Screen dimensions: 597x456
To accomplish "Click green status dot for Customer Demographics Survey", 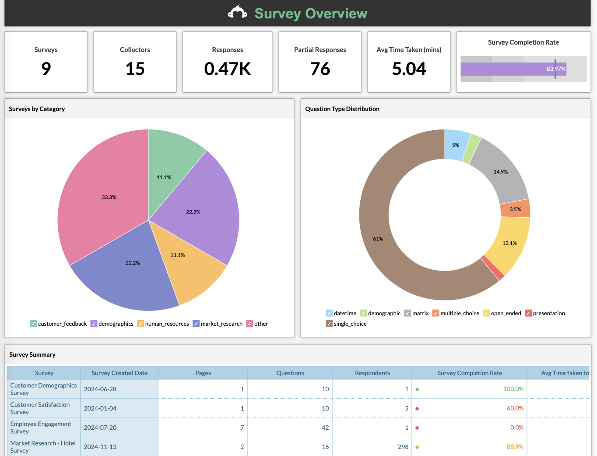I will 417,389.
